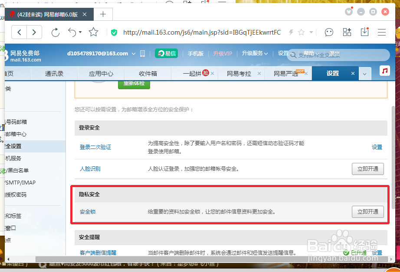Click the small star inside address bar

click(x=301, y=32)
